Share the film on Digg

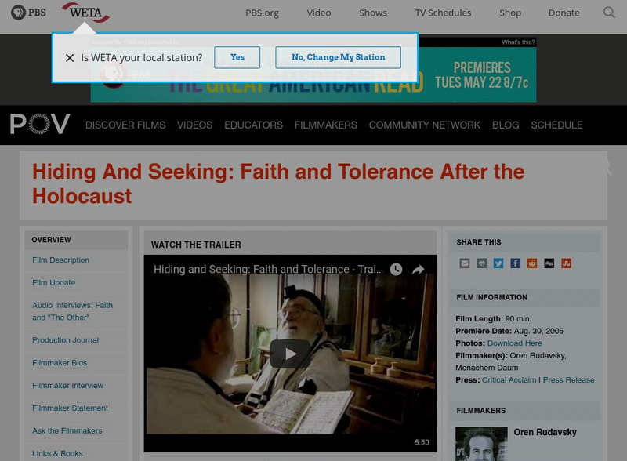pyautogui.click(x=549, y=263)
